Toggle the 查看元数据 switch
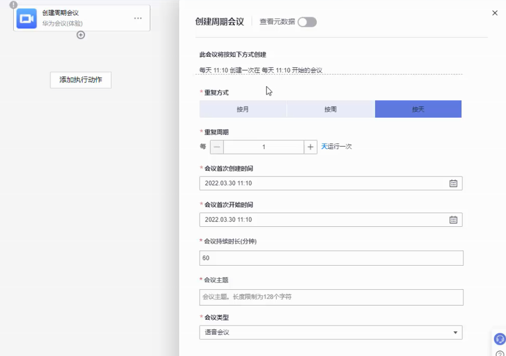This screenshot has width=506, height=356. (x=307, y=22)
